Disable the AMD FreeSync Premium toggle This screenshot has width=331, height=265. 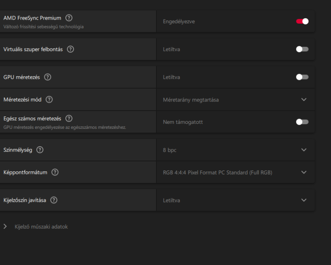pos(302,22)
